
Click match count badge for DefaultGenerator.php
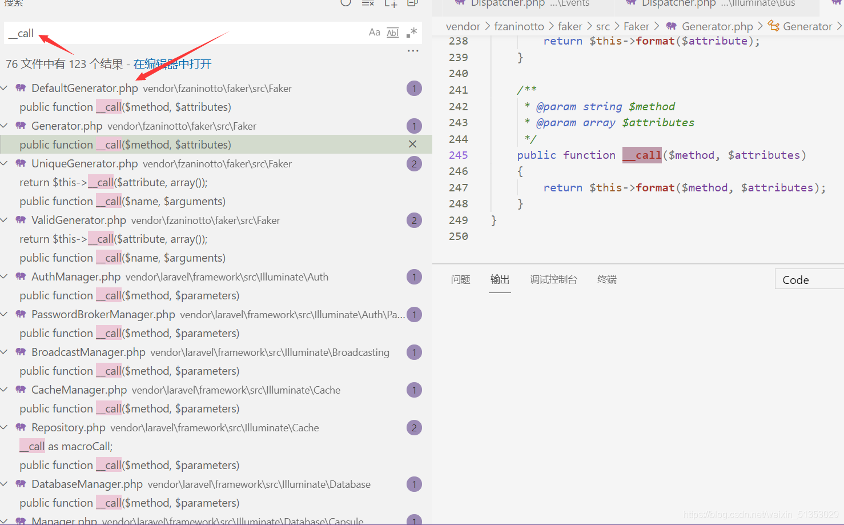[x=414, y=89]
